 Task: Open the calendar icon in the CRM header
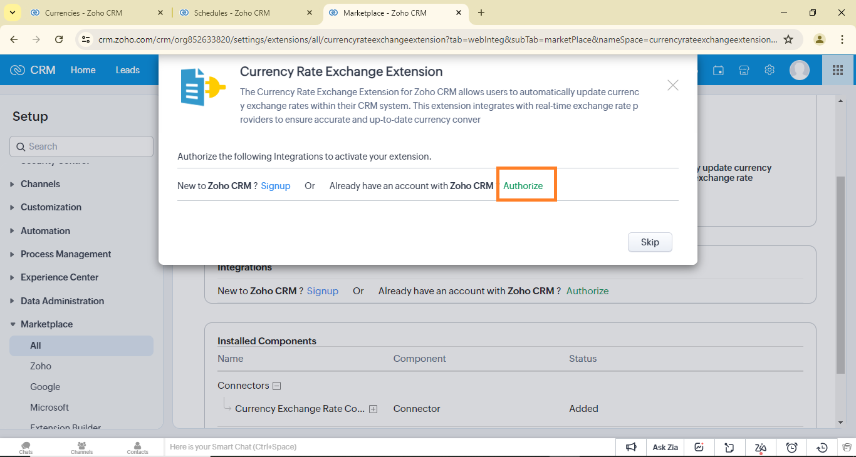point(719,70)
